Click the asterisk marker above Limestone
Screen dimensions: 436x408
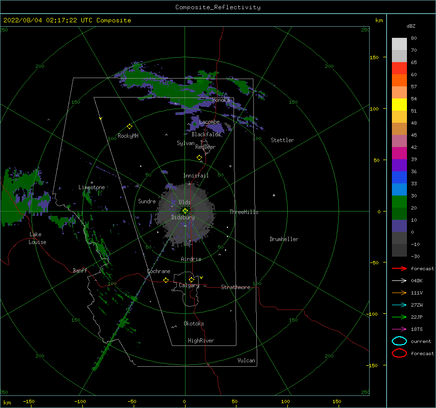[92, 183]
